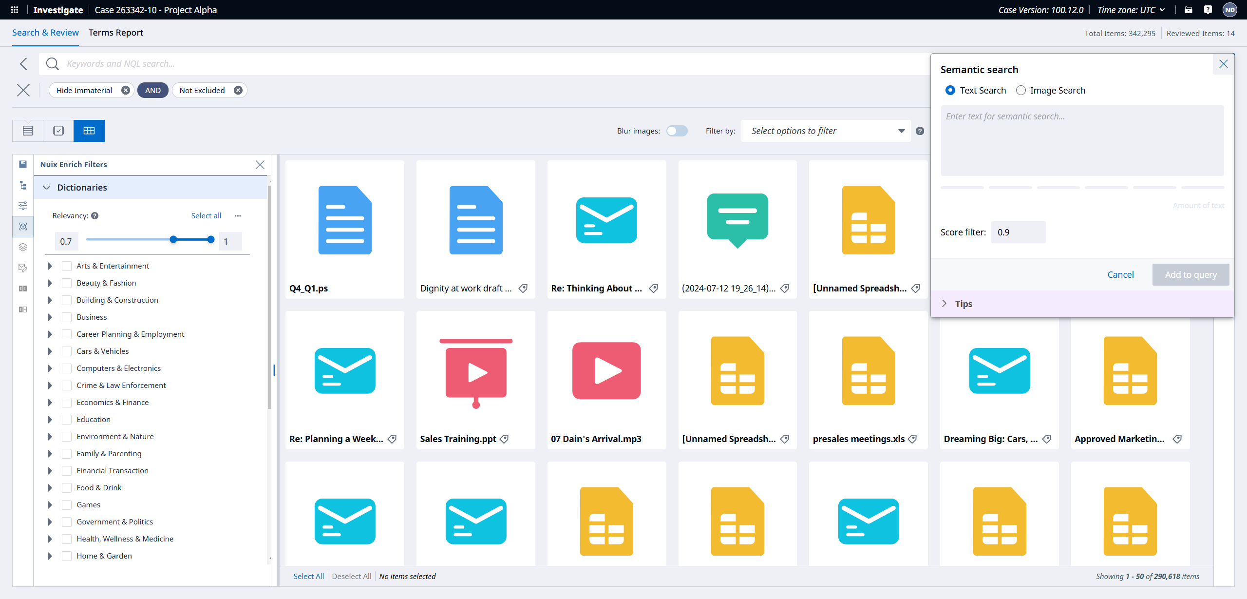The image size is (1247, 599).
Task: Switch to grid thumbnail view
Action: coord(89,131)
